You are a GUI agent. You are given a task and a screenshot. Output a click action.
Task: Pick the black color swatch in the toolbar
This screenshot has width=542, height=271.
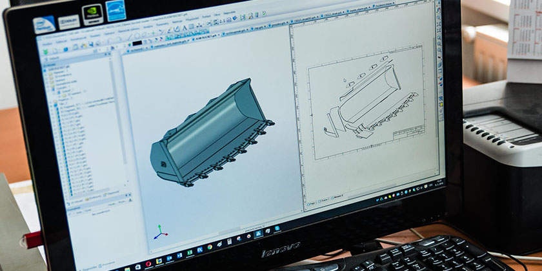click(137, 43)
